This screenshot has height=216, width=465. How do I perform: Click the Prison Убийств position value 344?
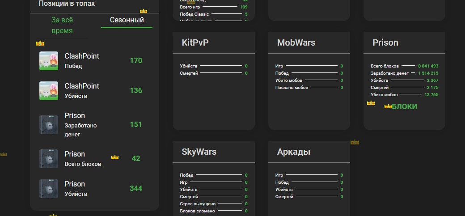(x=136, y=189)
